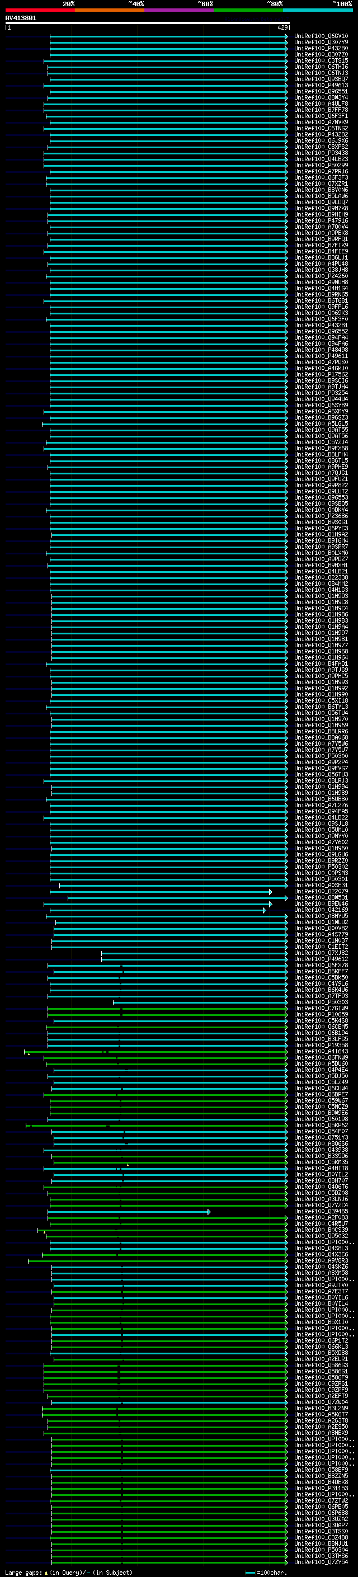
Task: Click the short alignment bar for UniRef100_Q39465
Action: click(129, 1212)
